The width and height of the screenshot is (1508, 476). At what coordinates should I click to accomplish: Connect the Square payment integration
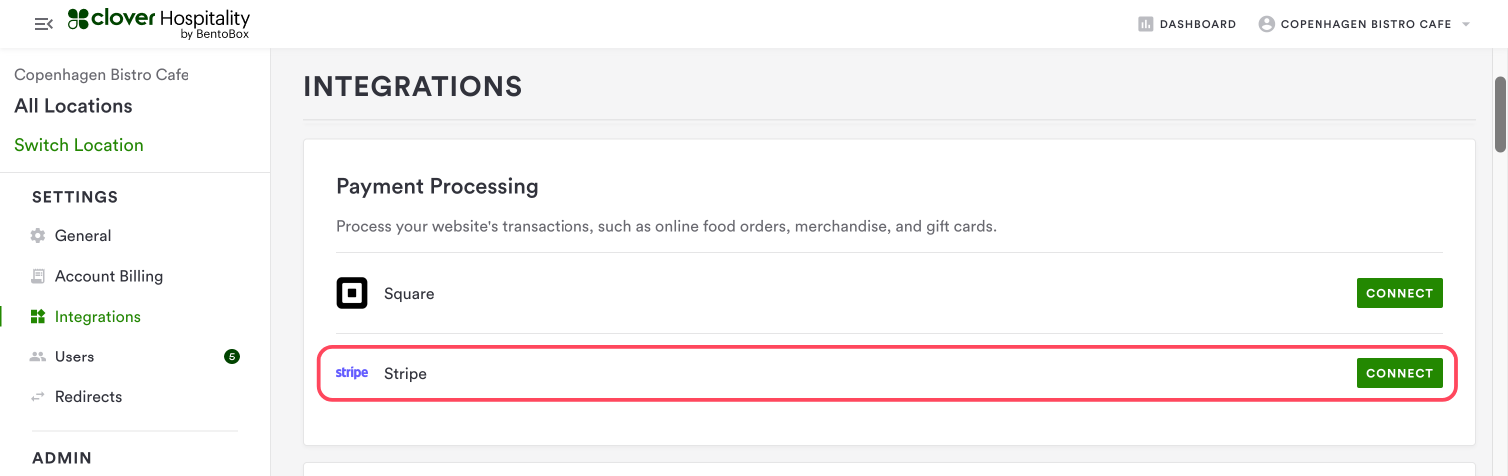(x=1399, y=293)
